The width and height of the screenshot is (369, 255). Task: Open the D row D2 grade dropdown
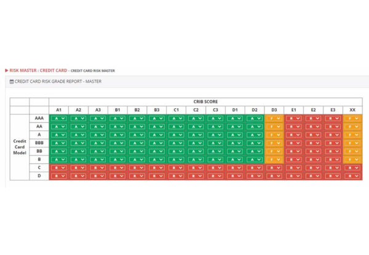[254, 176]
